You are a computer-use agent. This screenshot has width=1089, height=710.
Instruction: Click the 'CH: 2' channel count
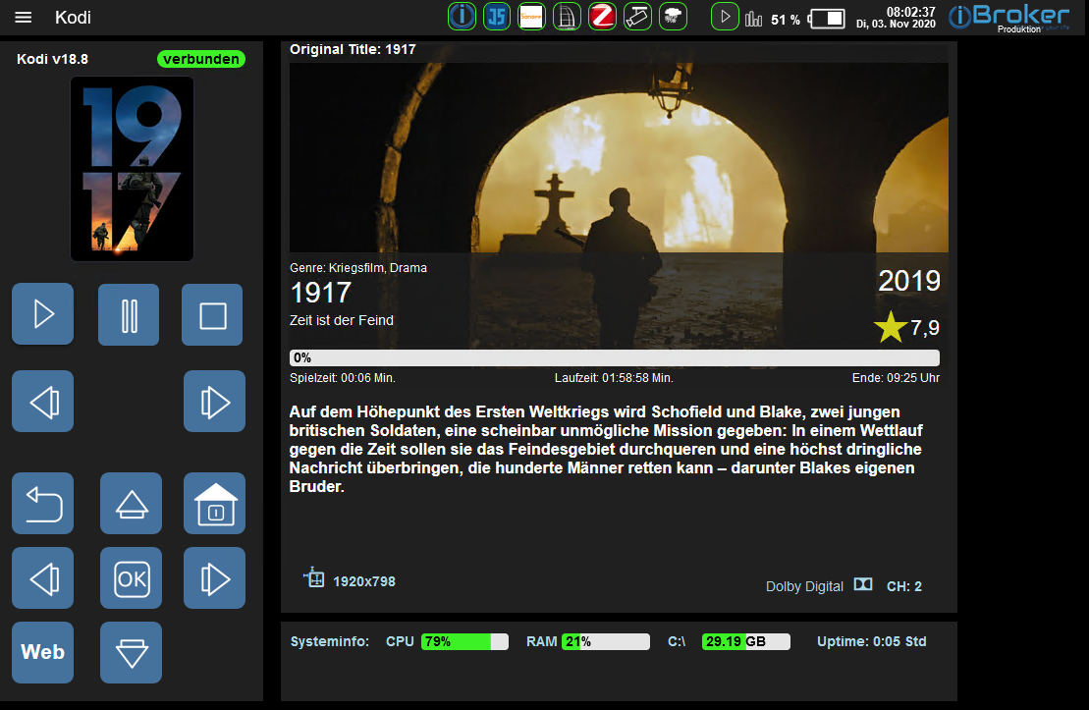pos(904,586)
